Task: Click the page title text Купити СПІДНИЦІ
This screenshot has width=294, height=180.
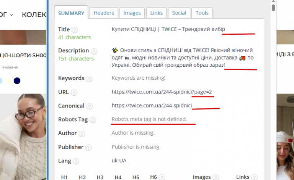Action: pyautogui.click(x=168, y=29)
